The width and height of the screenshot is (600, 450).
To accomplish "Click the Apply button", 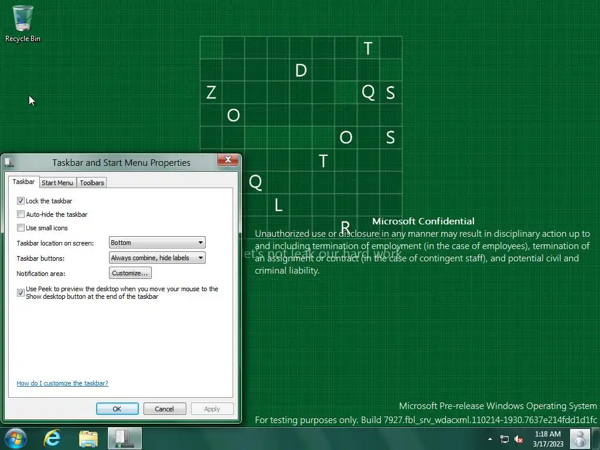I will click(x=212, y=408).
